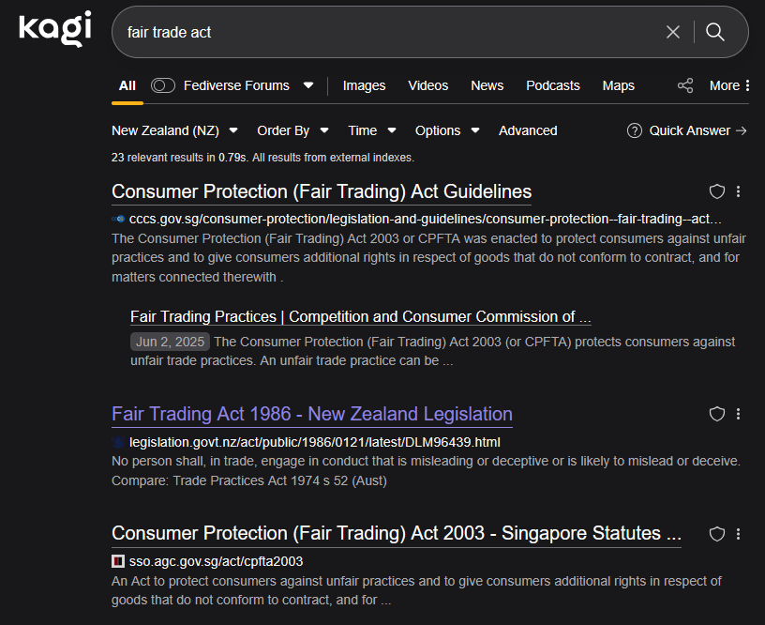Click the Advanced search link
This screenshot has width=765, height=625.
pos(528,130)
